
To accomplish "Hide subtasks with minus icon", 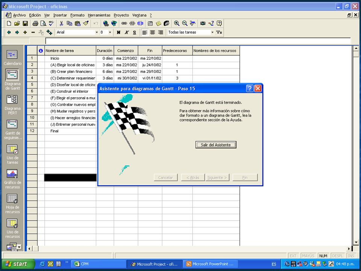I will [x=33, y=32].
